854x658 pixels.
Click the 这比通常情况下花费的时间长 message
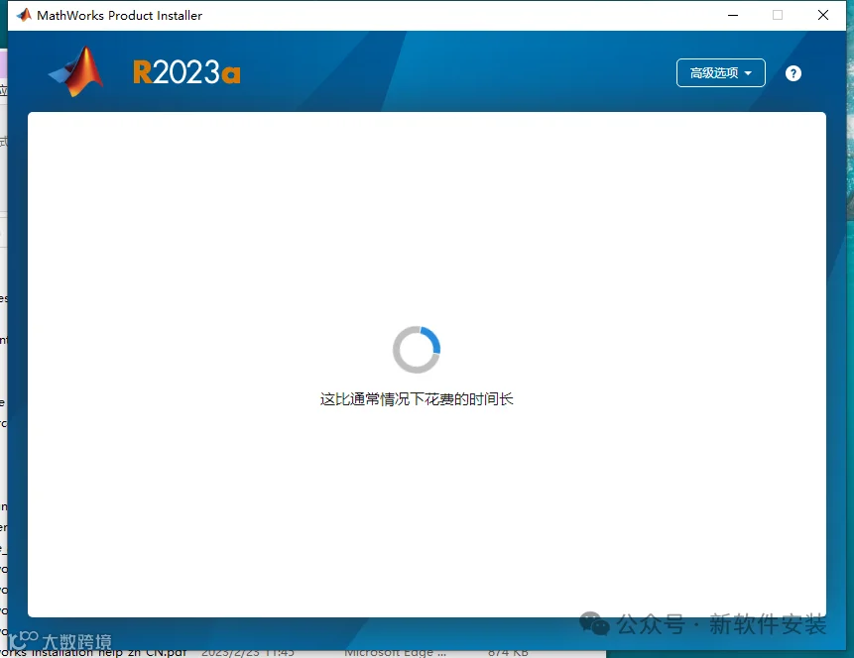coord(417,399)
